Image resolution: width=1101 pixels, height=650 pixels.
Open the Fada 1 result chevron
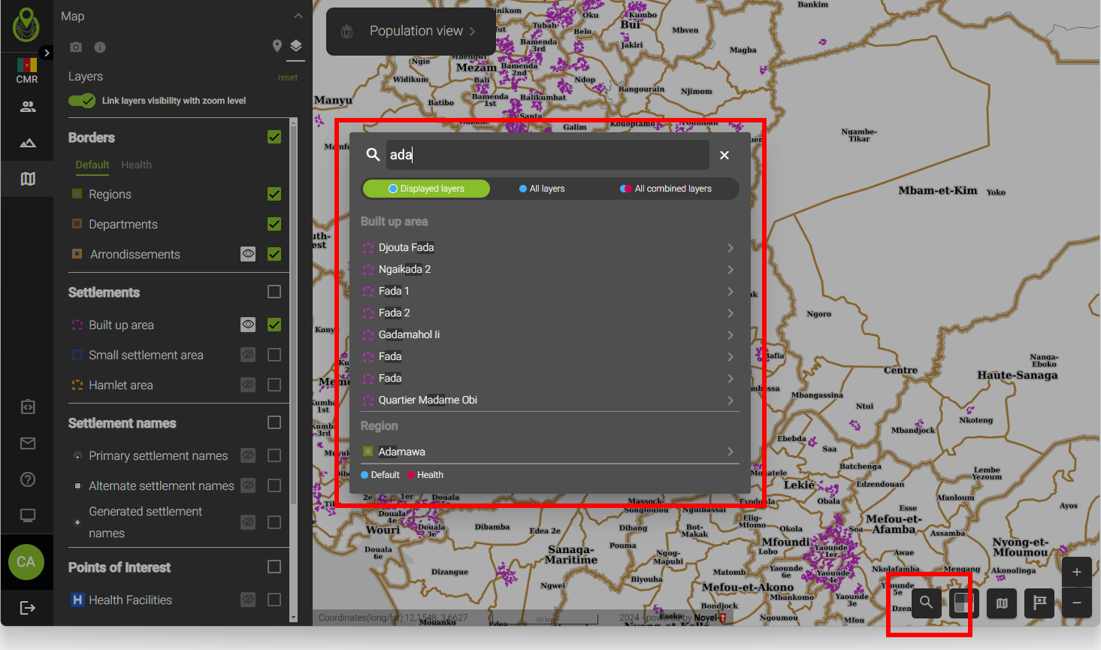point(730,292)
